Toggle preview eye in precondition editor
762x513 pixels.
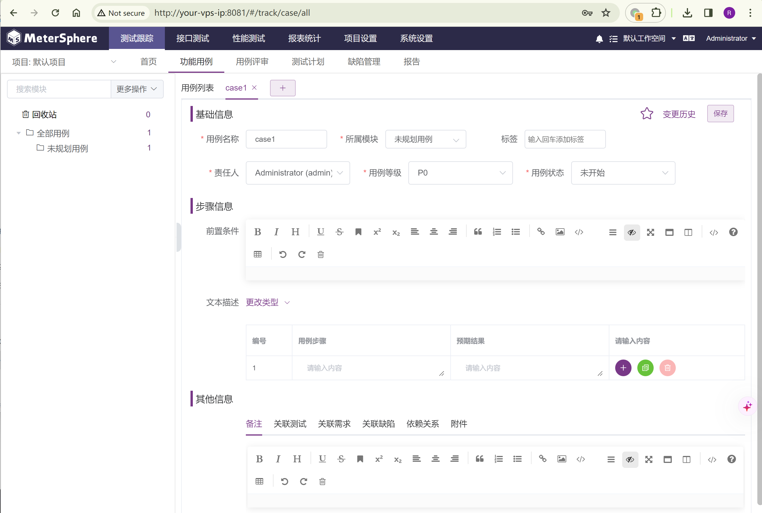[x=632, y=232]
